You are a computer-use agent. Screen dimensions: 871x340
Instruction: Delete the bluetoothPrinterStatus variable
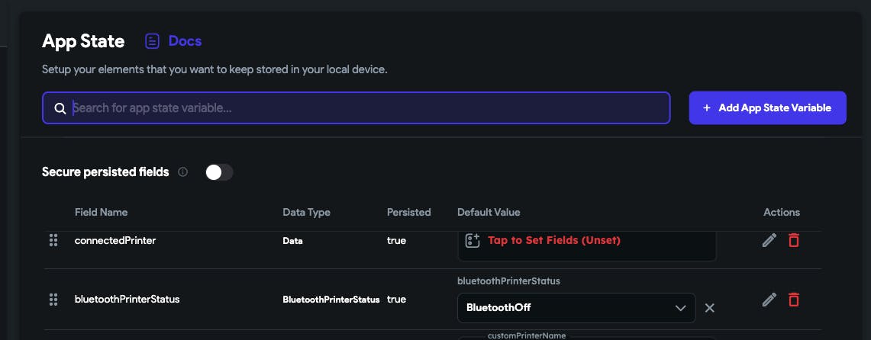[x=794, y=300]
